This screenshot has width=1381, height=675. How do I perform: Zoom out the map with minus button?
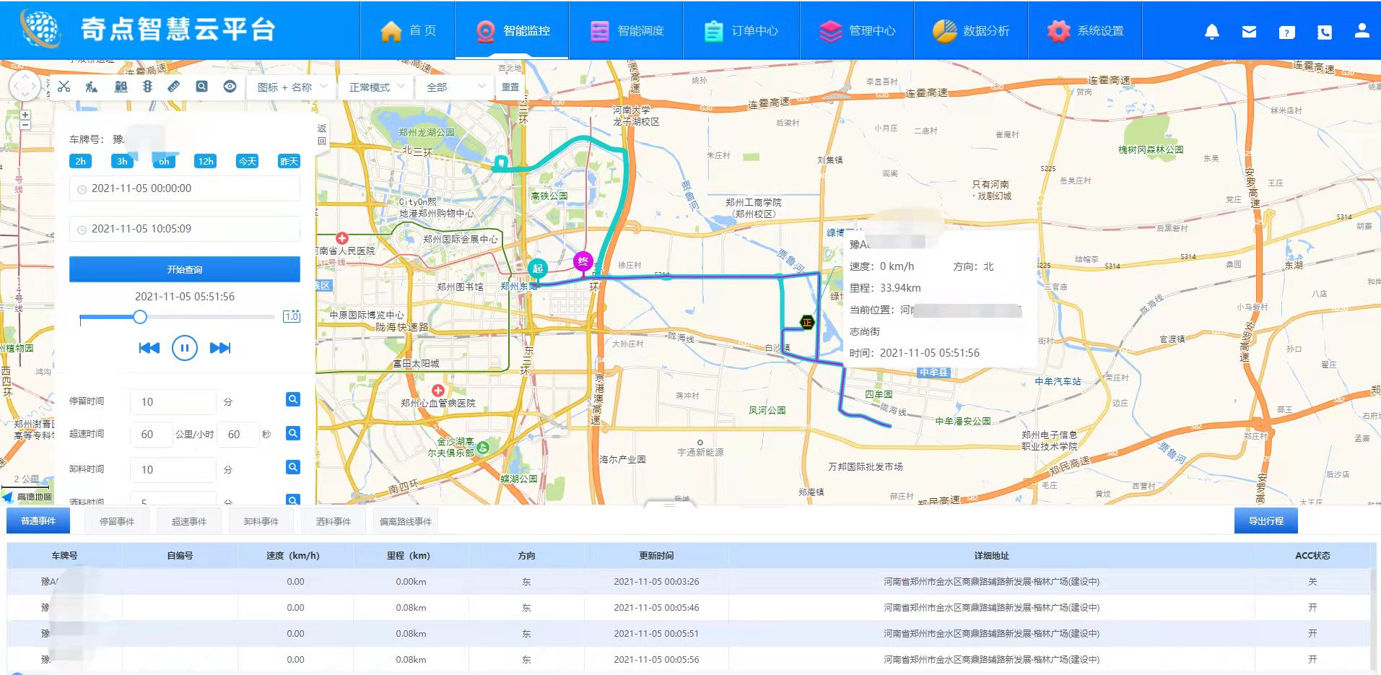point(25,125)
